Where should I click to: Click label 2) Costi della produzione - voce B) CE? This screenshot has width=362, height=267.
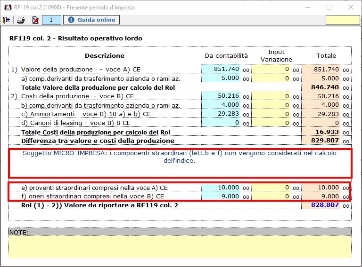pos(72,96)
